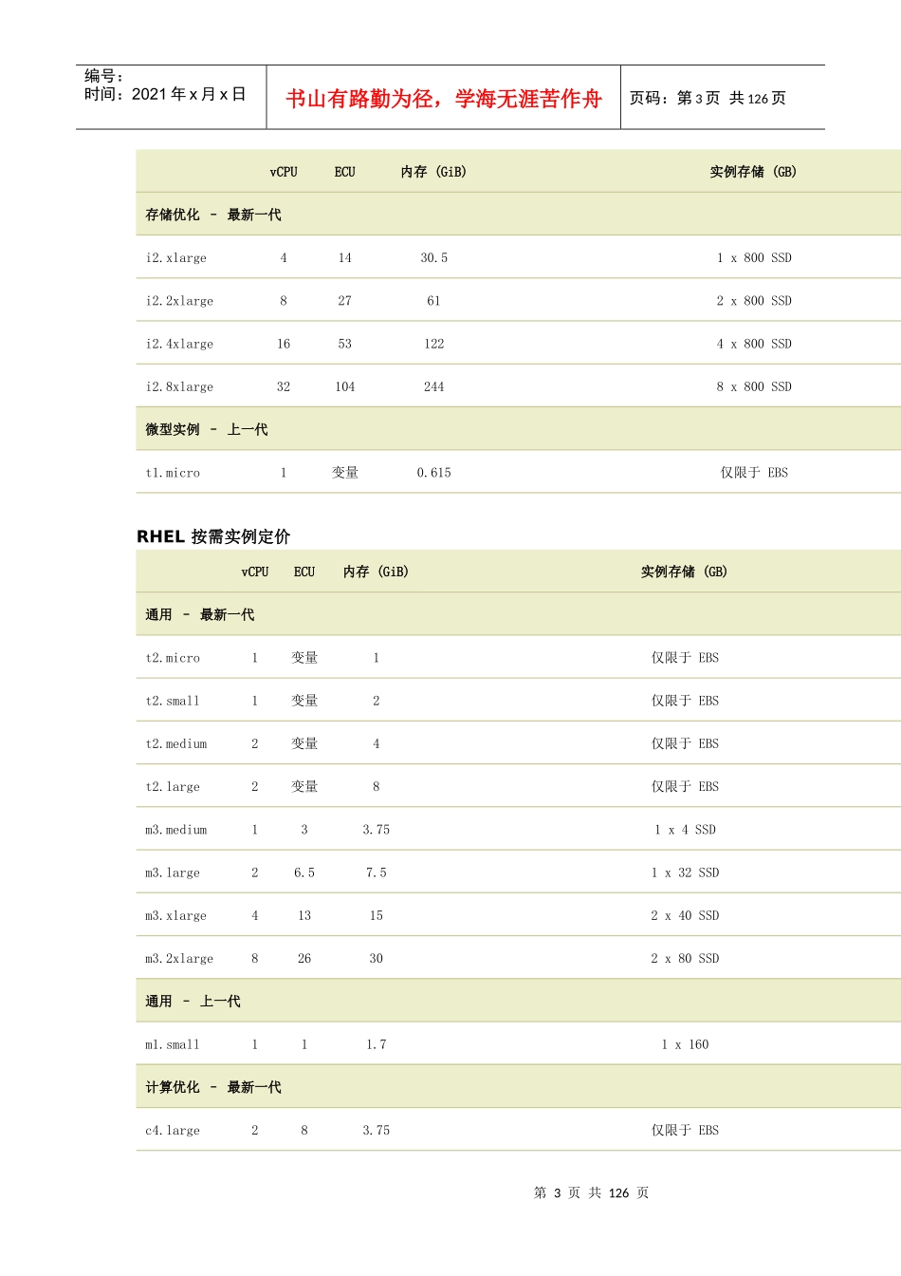Select the 2 x 80 SSD storage cell
The height and width of the screenshot is (1276, 901).
pyautogui.click(x=685, y=959)
